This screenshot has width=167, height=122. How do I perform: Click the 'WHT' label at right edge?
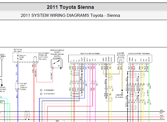pos(161,113)
